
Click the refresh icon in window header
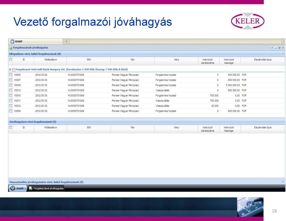tap(272, 48)
